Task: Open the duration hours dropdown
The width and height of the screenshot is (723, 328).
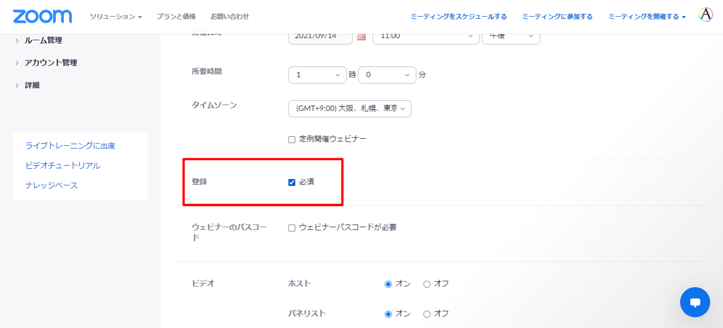Action: (318, 75)
